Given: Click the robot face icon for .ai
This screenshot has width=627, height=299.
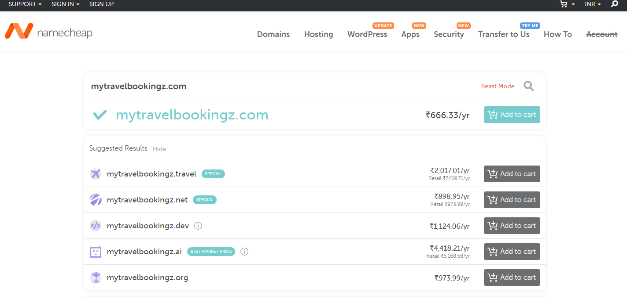Looking at the screenshot, I should [x=96, y=252].
